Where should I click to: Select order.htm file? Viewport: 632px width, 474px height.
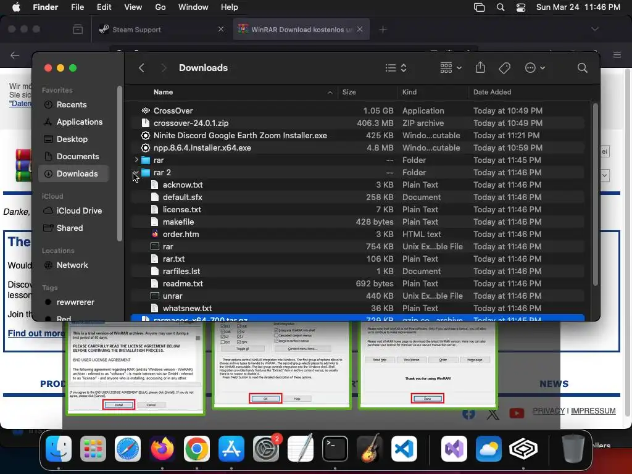[357, 234]
